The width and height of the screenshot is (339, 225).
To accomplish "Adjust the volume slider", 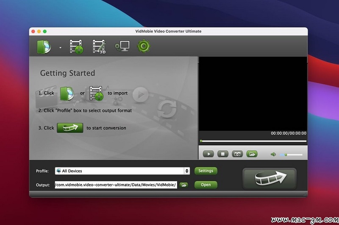I will point(291,155).
